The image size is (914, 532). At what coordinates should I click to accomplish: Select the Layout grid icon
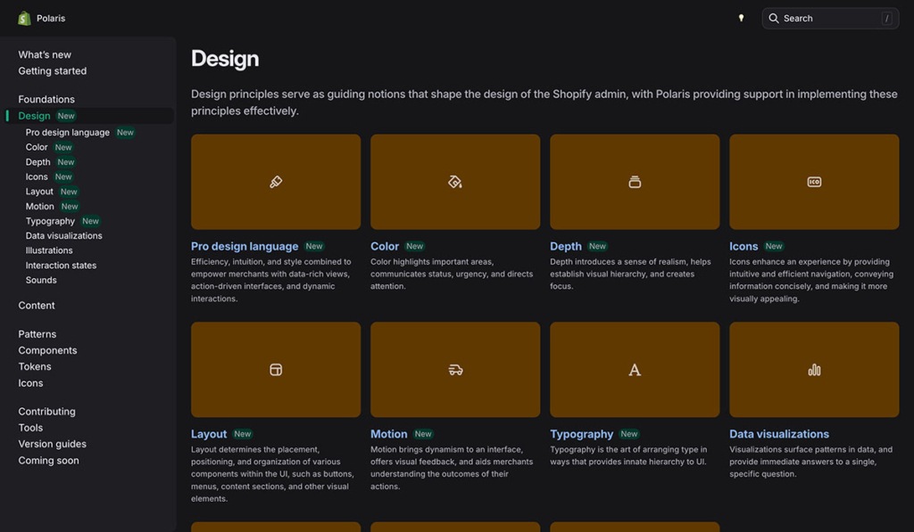coord(275,369)
